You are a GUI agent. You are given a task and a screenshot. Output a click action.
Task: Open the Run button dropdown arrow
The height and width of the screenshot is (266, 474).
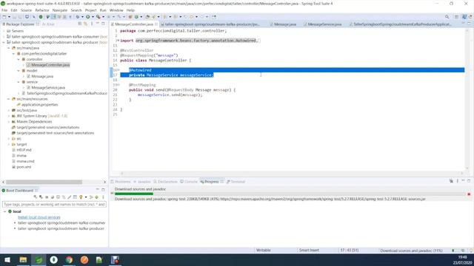(93, 17)
